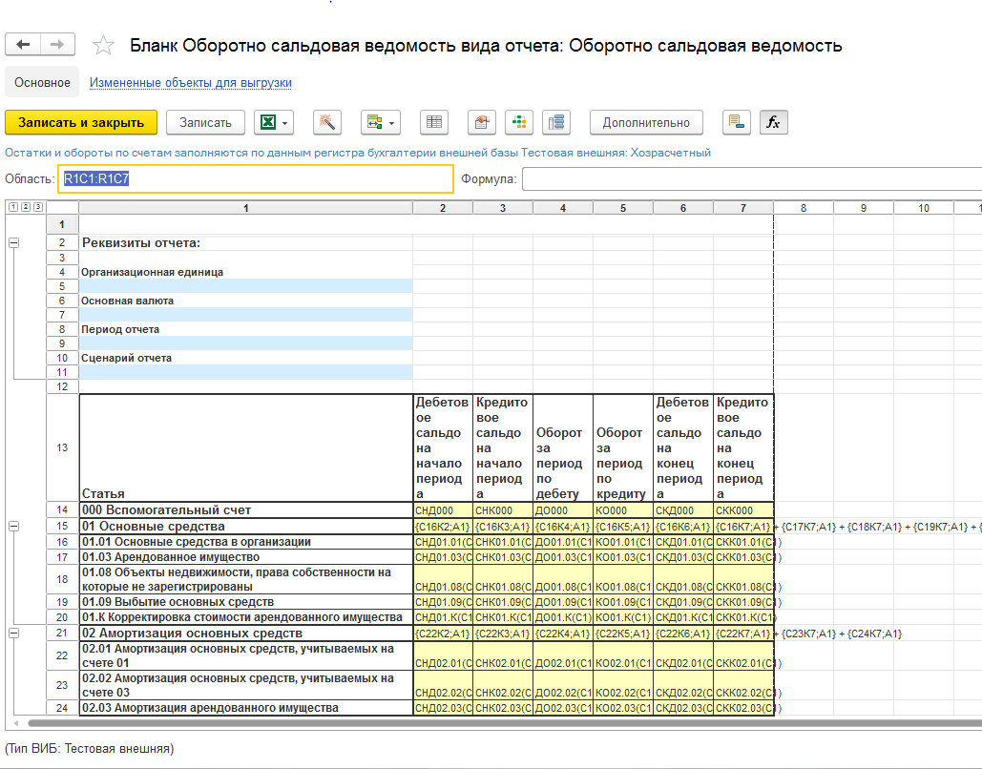Viewport: 982px width, 769px height.
Task: Collapse the Реквизиты отчета group
Action: click(x=13, y=243)
